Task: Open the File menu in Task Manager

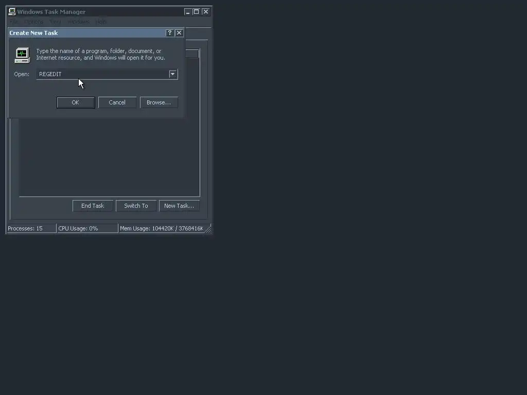Action: (x=14, y=22)
